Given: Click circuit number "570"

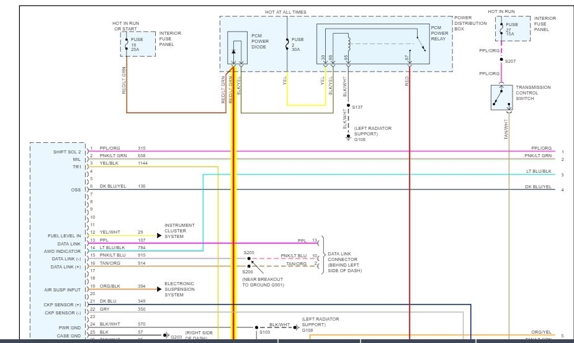Looking at the screenshot, I should coord(141,324).
